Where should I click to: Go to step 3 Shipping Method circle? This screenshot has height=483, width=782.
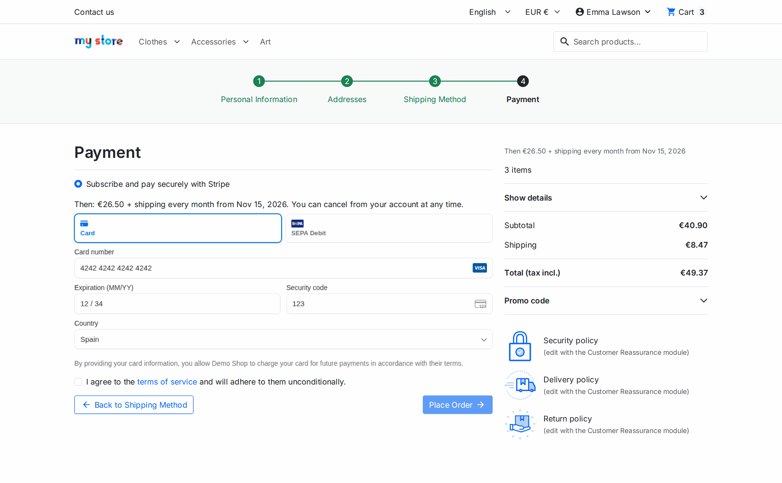click(435, 81)
